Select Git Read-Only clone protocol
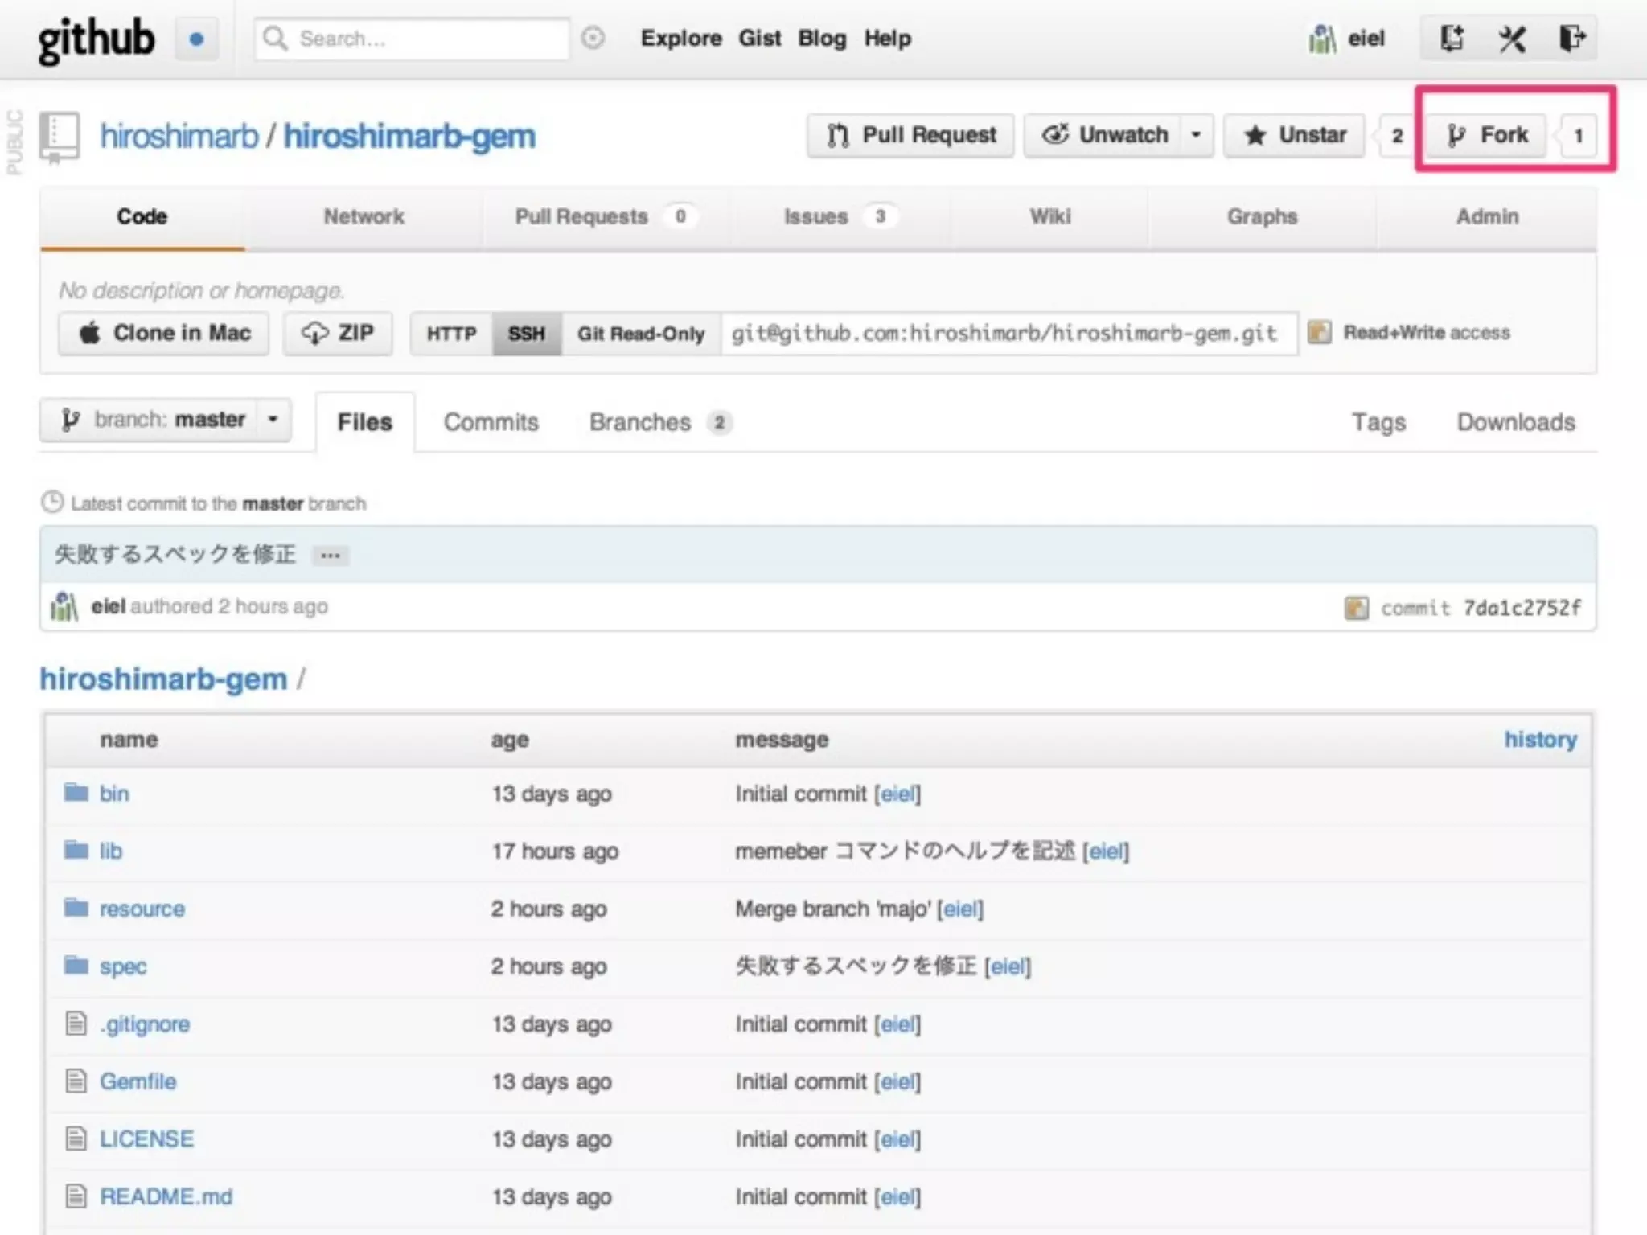The height and width of the screenshot is (1235, 1647). coord(640,334)
